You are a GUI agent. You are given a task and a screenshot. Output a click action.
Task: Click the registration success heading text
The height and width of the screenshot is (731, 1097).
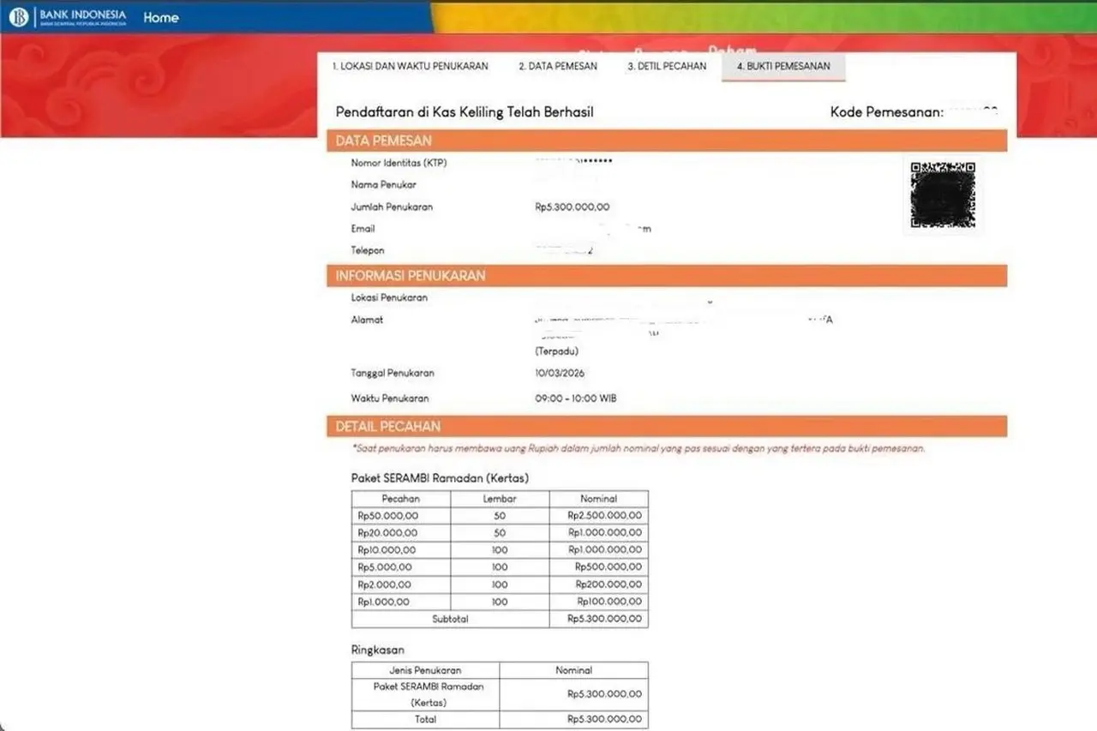[x=465, y=112]
